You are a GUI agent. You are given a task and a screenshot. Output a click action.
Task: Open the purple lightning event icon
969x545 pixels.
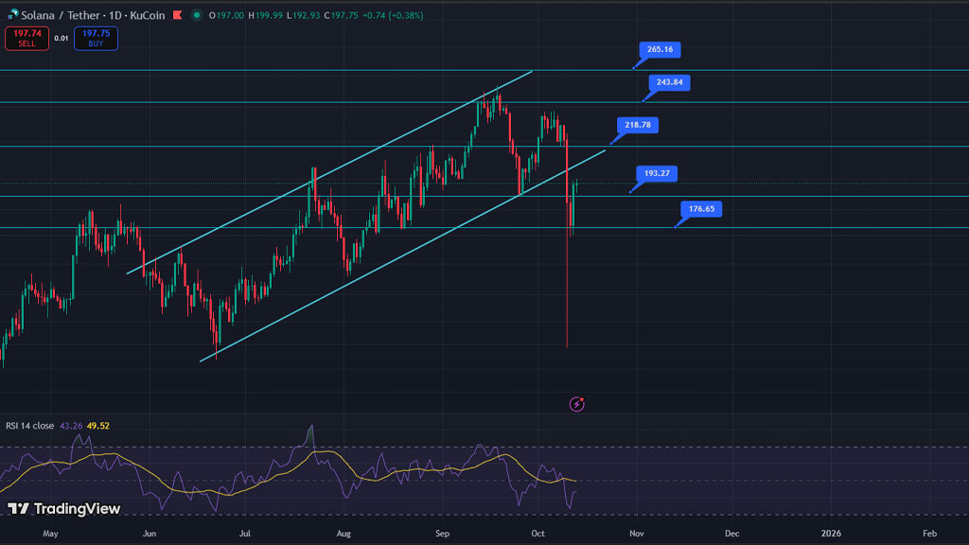(577, 404)
